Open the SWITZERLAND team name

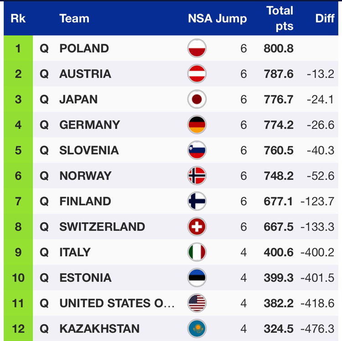point(102,227)
